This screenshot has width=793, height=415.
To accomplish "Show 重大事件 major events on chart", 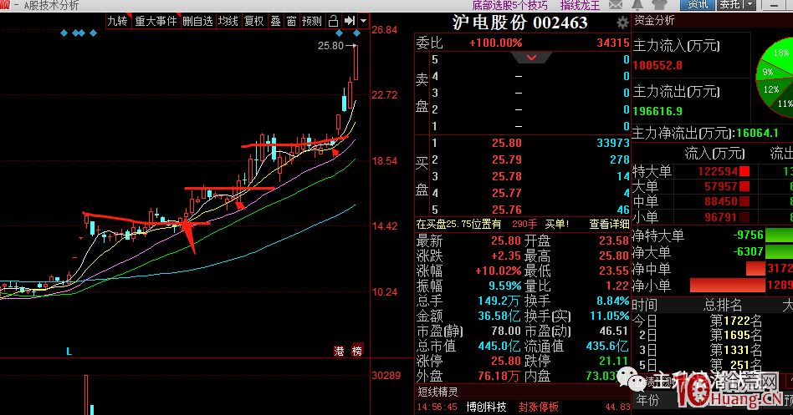I will tap(156, 21).
